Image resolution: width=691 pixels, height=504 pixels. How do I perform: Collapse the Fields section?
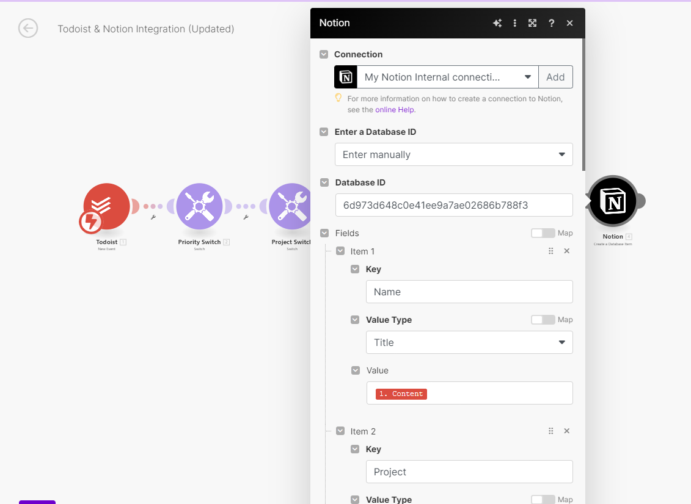point(324,233)
